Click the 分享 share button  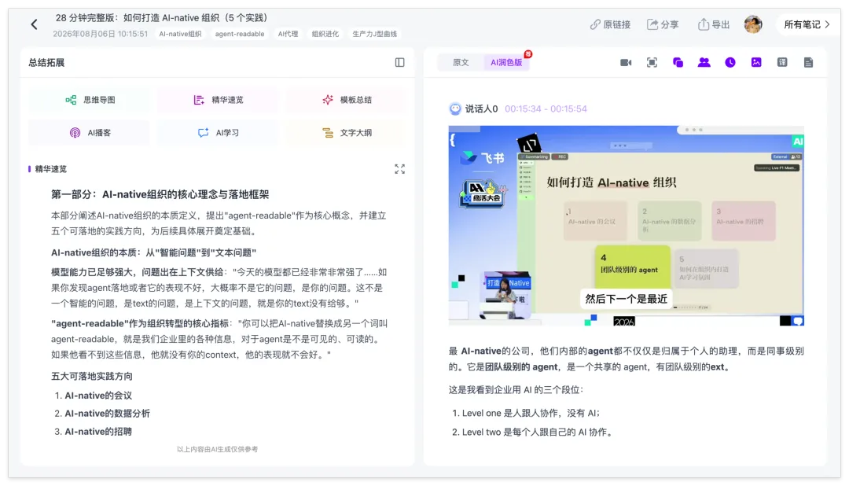[x=663, y=24]
